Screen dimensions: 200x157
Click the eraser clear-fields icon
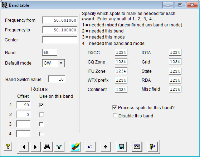75,147
